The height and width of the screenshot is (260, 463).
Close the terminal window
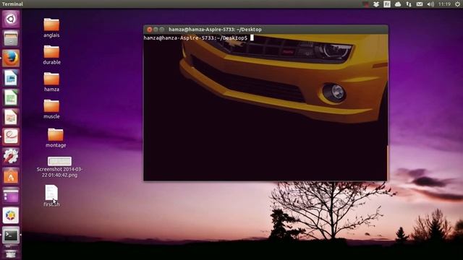(x=150, y=30)
